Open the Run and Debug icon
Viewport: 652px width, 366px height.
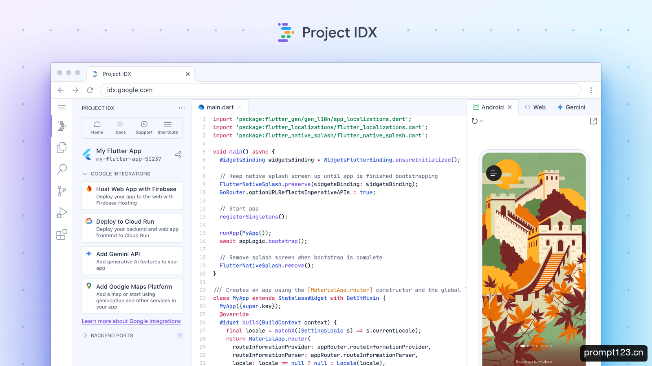(x=62, y=213)
